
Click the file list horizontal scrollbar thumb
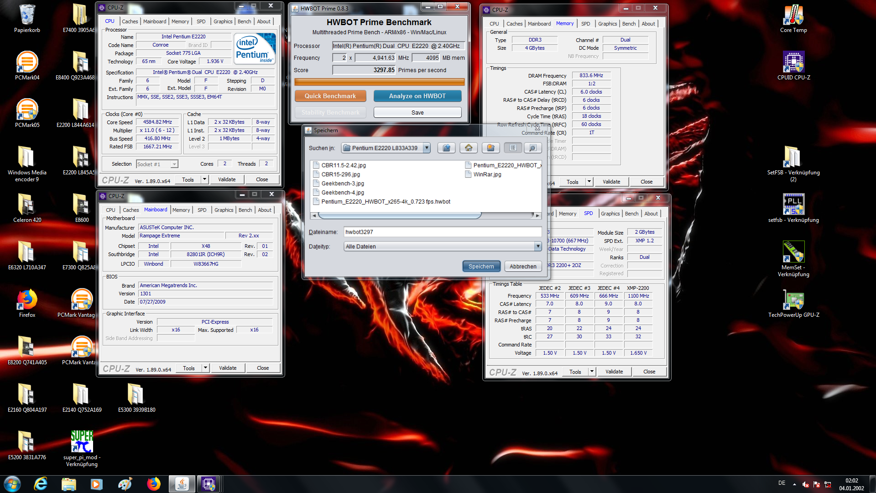coord(400,215)
